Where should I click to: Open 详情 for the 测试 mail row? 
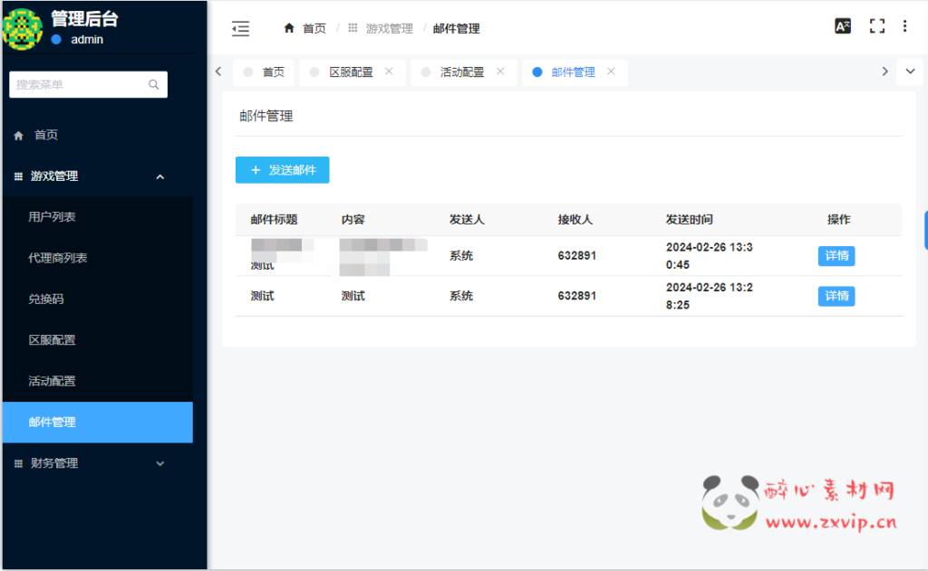[x=836, y=296]
